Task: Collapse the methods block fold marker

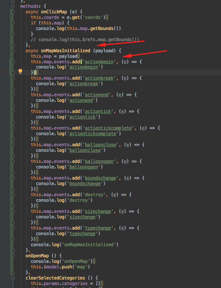Action: click(x=13, y=6)
